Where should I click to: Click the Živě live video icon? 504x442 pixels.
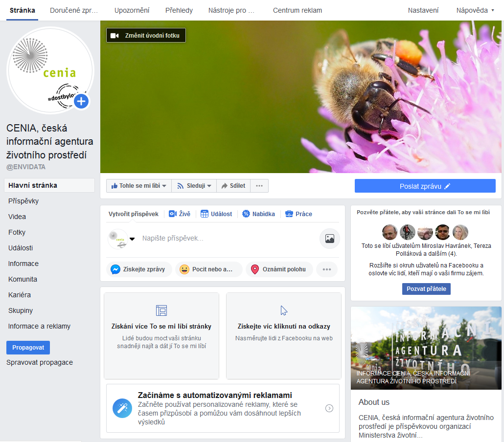pyautogui.click(x=173, y=214)
